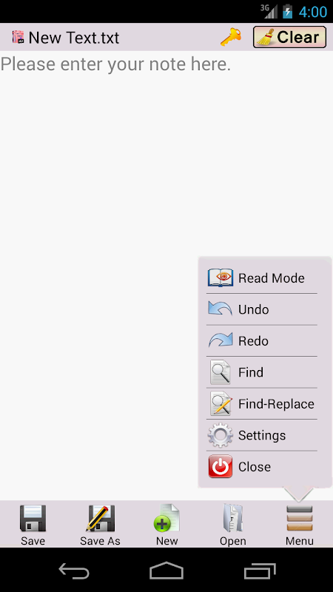
Task: Create a new file with New icon
Action: [x=166, y=518]
